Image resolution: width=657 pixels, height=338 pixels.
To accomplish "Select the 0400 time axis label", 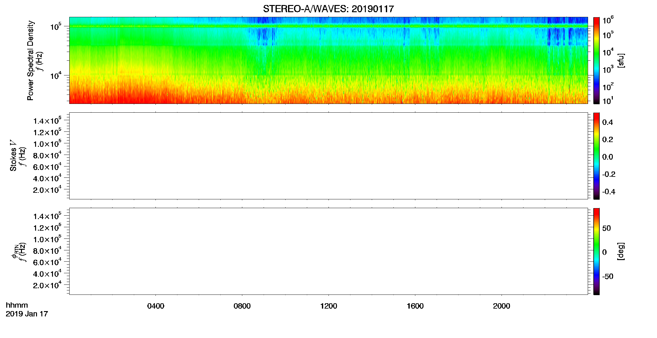I will [x=155, y=306].
